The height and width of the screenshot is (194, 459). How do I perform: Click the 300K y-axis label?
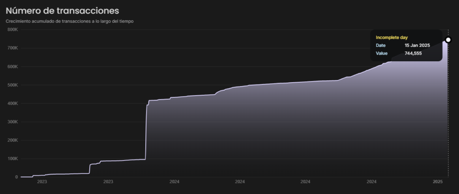12,122
